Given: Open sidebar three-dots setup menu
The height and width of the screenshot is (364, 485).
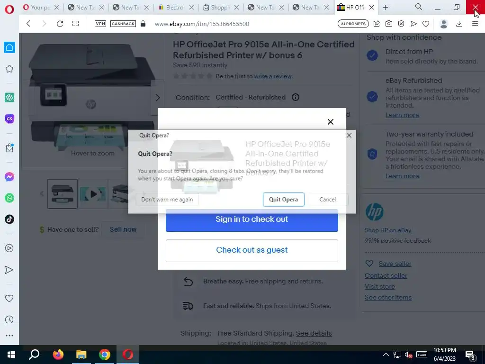Looking at the screenshot, I should (9, 336).
